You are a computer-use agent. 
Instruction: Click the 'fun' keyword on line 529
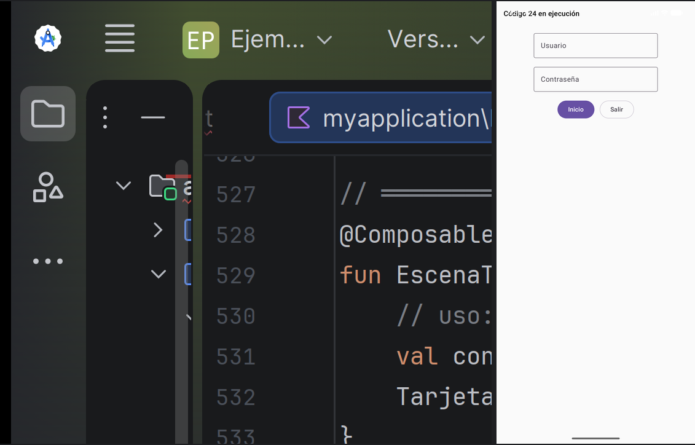(x=360, y=275)
